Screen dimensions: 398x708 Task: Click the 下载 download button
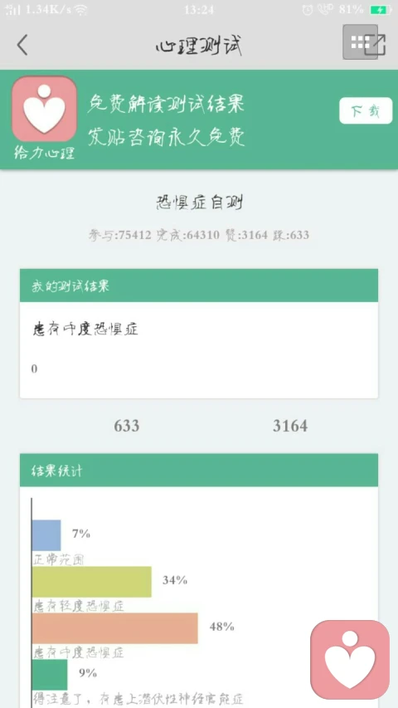tap(366, 110)
